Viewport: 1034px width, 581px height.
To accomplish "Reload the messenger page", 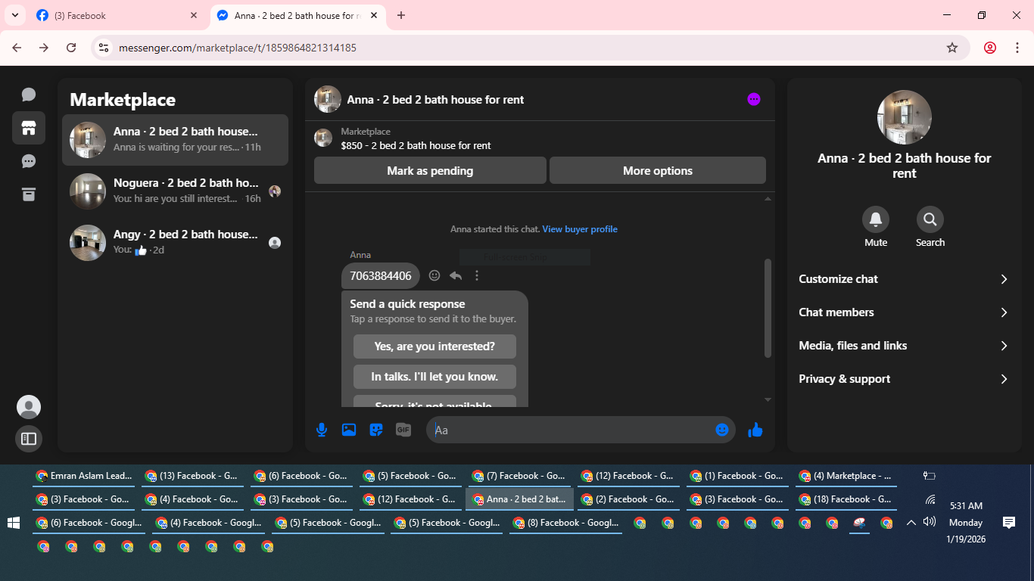I will (x=71, y=48).
